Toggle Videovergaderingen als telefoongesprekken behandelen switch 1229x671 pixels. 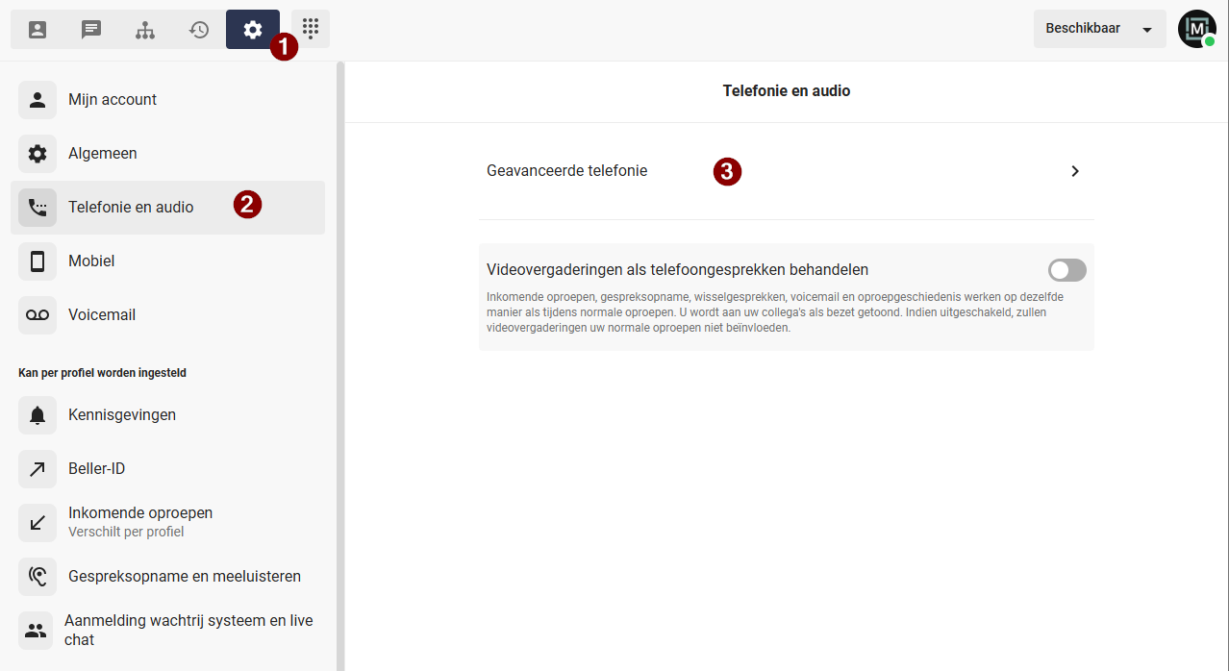click(x=1066, y=270)
